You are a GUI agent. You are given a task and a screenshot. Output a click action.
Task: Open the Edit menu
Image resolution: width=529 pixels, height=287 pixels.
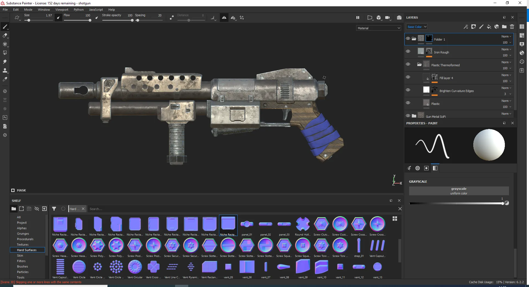pos(16,10)
